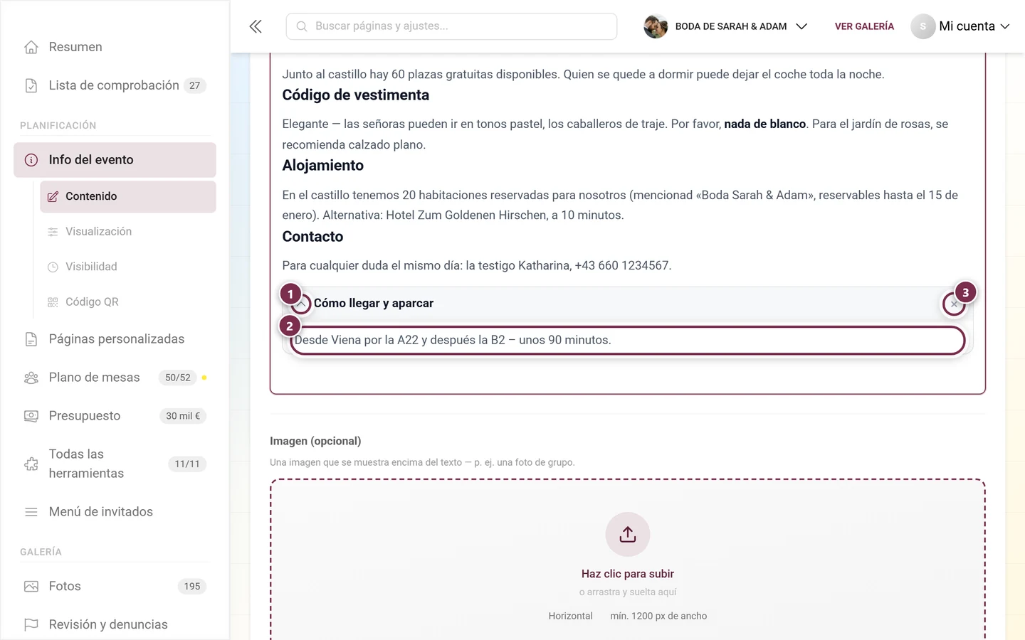The image size is (1025, 640).
Task: Click the Info del evento info icon
Action: coord(31,160)
